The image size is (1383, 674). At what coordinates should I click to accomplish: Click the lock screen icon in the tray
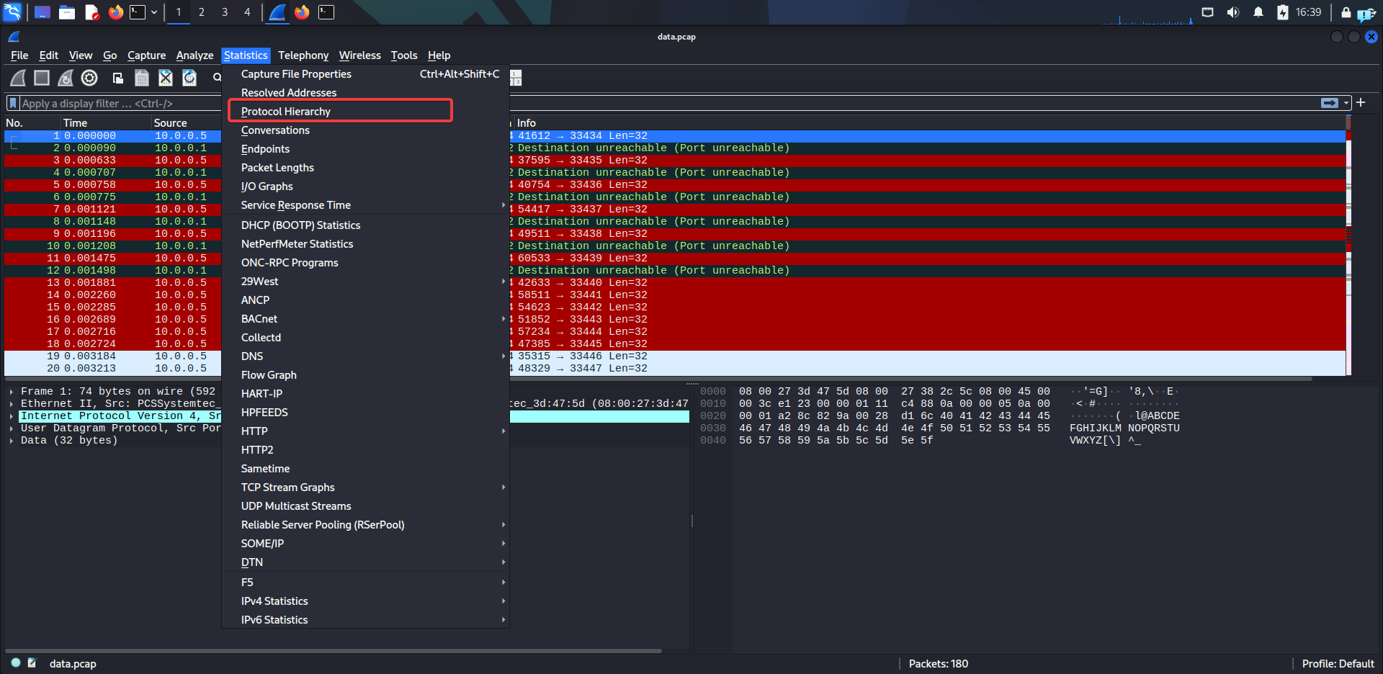coord(1346,12)
